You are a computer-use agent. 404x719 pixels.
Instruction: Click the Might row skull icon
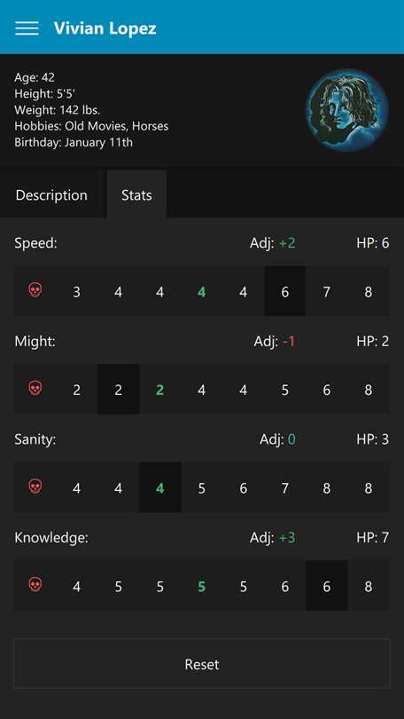point(35,389)
